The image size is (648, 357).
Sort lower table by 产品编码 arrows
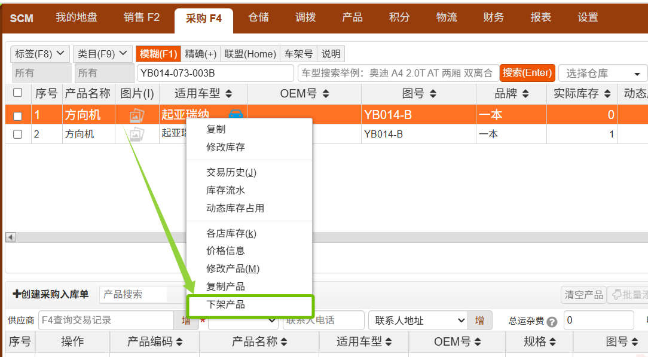point(179,341)
